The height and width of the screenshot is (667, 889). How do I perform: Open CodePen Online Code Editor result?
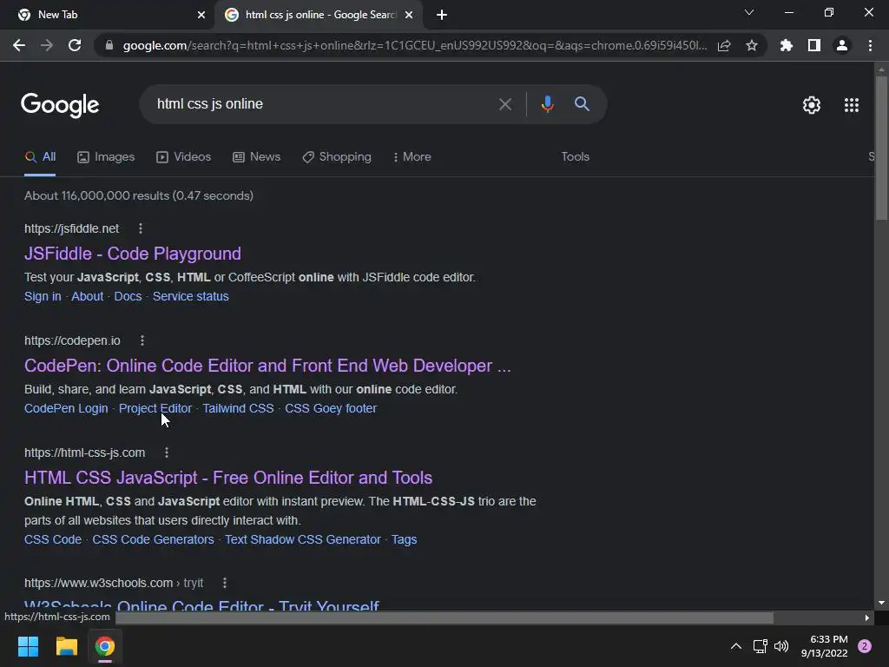point(267,366)
